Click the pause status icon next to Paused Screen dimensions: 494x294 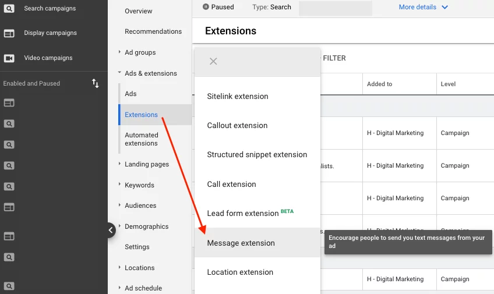[x=206, y=7]
